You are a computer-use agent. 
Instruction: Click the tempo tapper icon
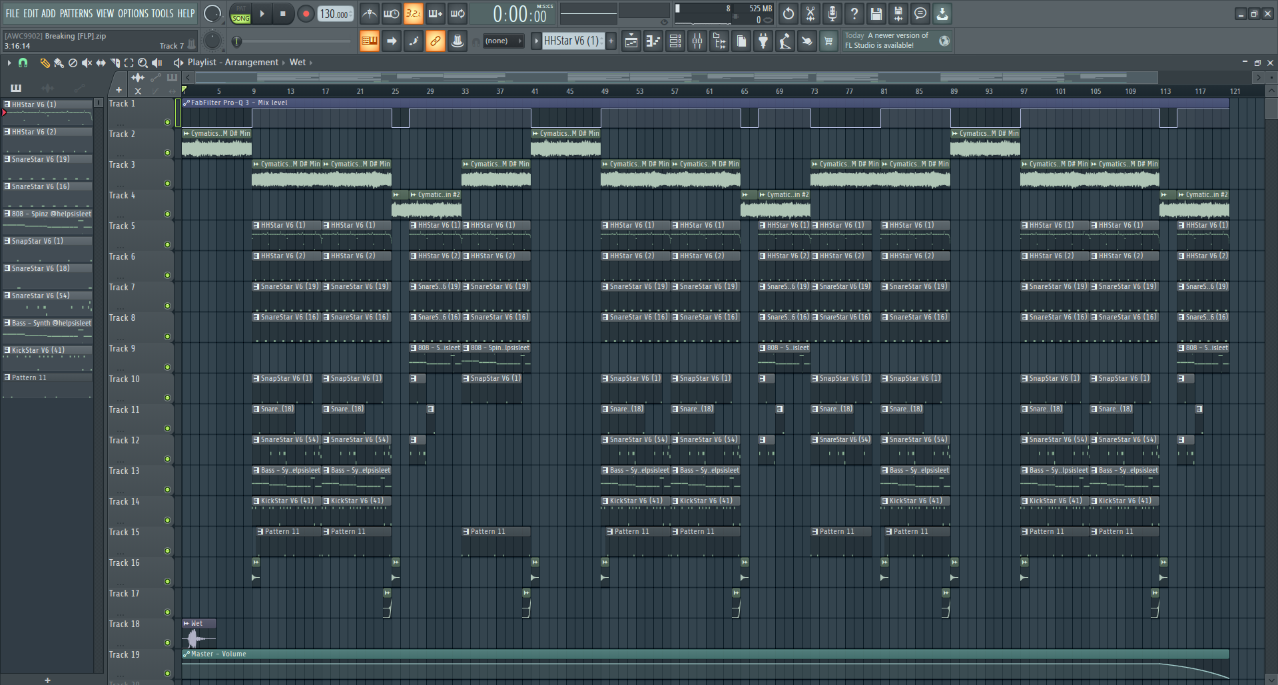pyautogui.click(x=785, y=41)
